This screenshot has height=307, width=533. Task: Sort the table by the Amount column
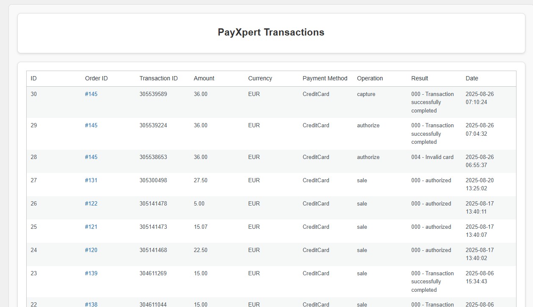point(204,78)
